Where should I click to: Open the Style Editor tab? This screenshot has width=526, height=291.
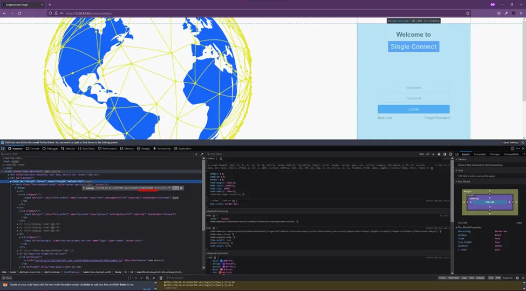pyautogui.click(x=87, y=148)
